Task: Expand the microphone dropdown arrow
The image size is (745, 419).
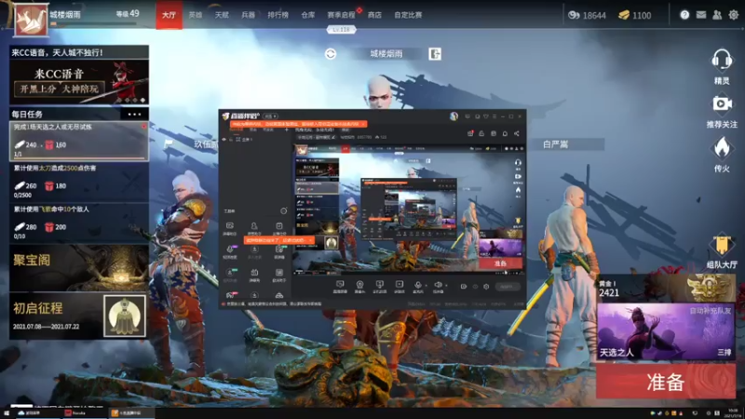Action: (x=427, y=285)
